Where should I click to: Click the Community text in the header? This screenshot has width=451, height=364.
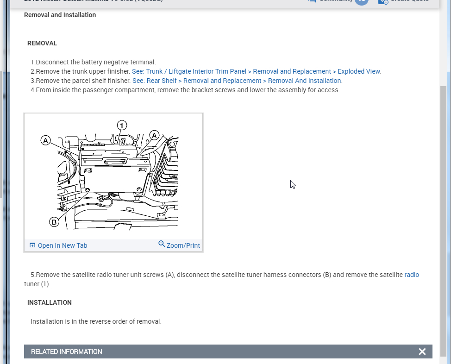tap(336, 1)
